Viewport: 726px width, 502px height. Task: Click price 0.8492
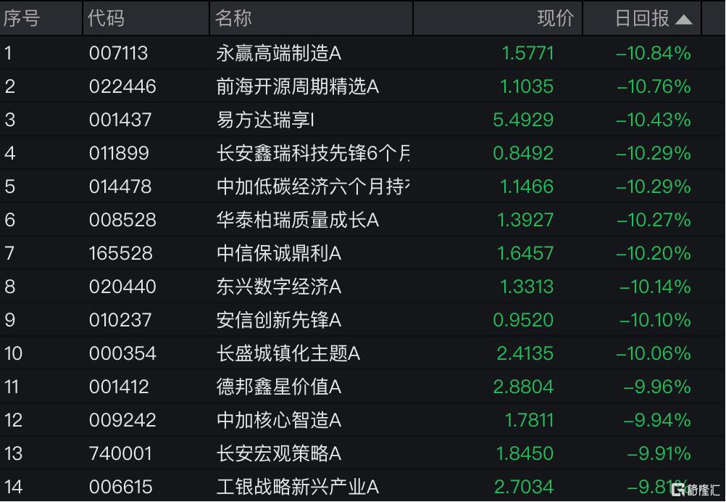click(523, 153)
